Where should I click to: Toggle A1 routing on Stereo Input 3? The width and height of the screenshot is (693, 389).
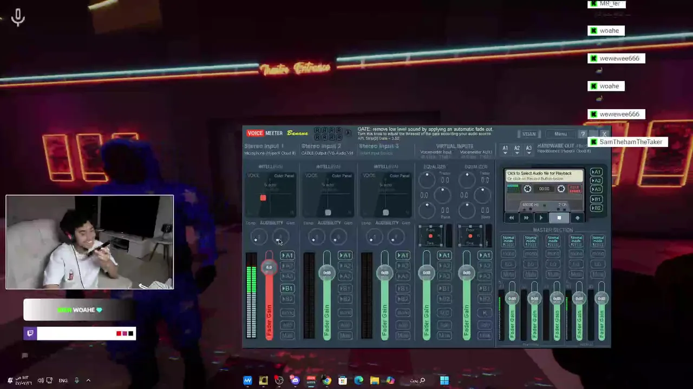[x=403, y=256]
